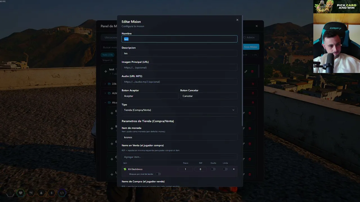Click the Alca folder icon
Viewport: 360px width, 202px height.
(109, 102)
